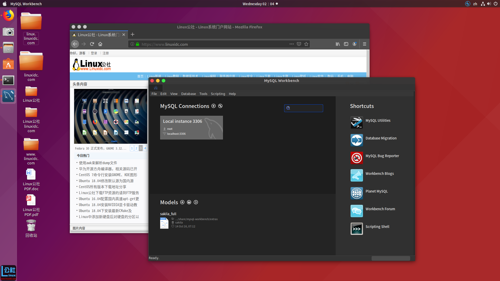The width and height of the screenshot is (500, 281).
Task: Click the connection search field
Action: [304, 108]
